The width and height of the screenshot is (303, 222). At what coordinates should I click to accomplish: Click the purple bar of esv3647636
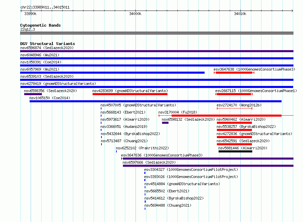pos(207,159)
